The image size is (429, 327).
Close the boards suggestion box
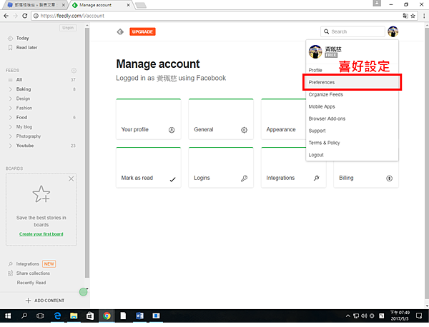click(71, 179)
